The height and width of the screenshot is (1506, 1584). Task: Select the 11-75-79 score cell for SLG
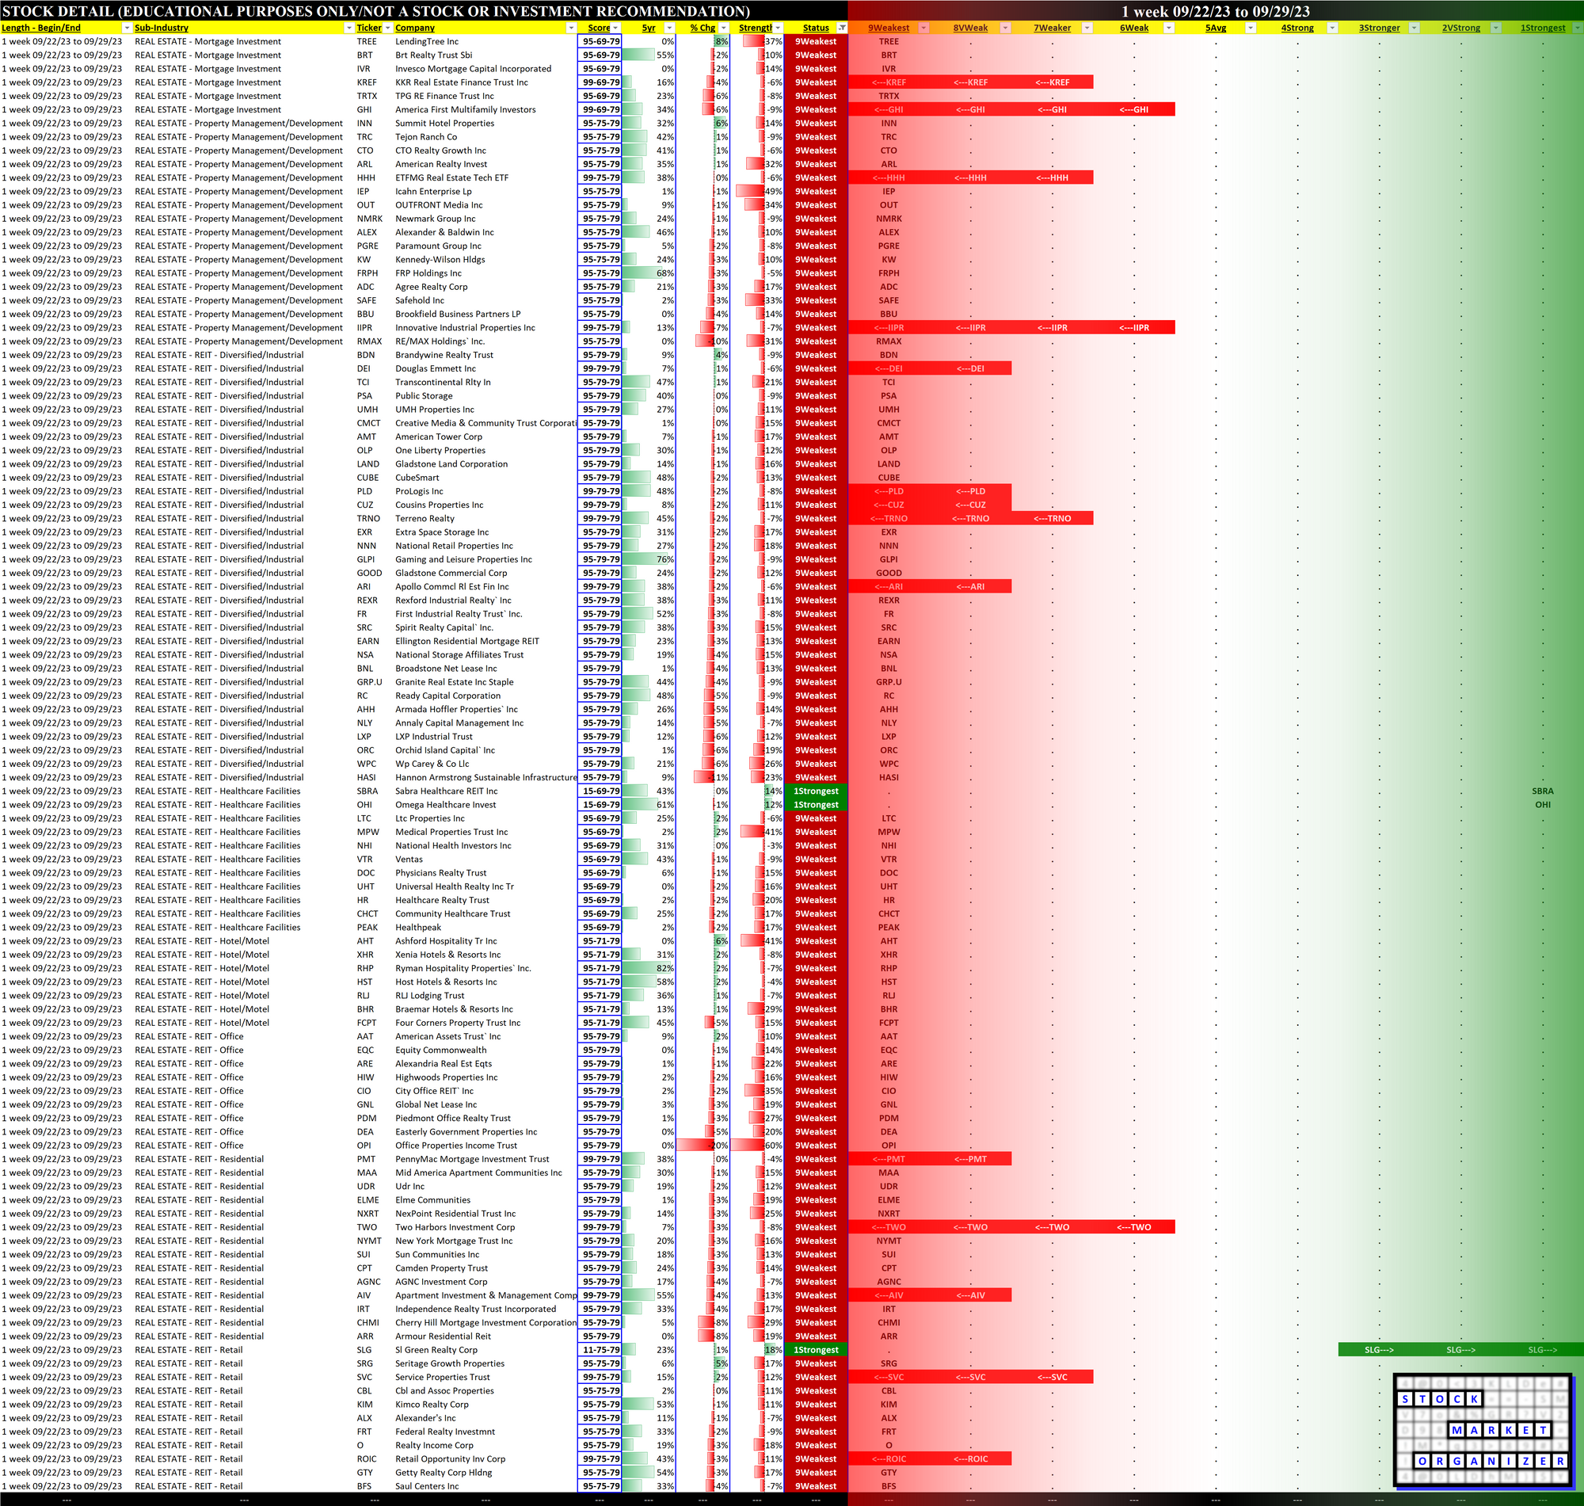(600, 1350)
